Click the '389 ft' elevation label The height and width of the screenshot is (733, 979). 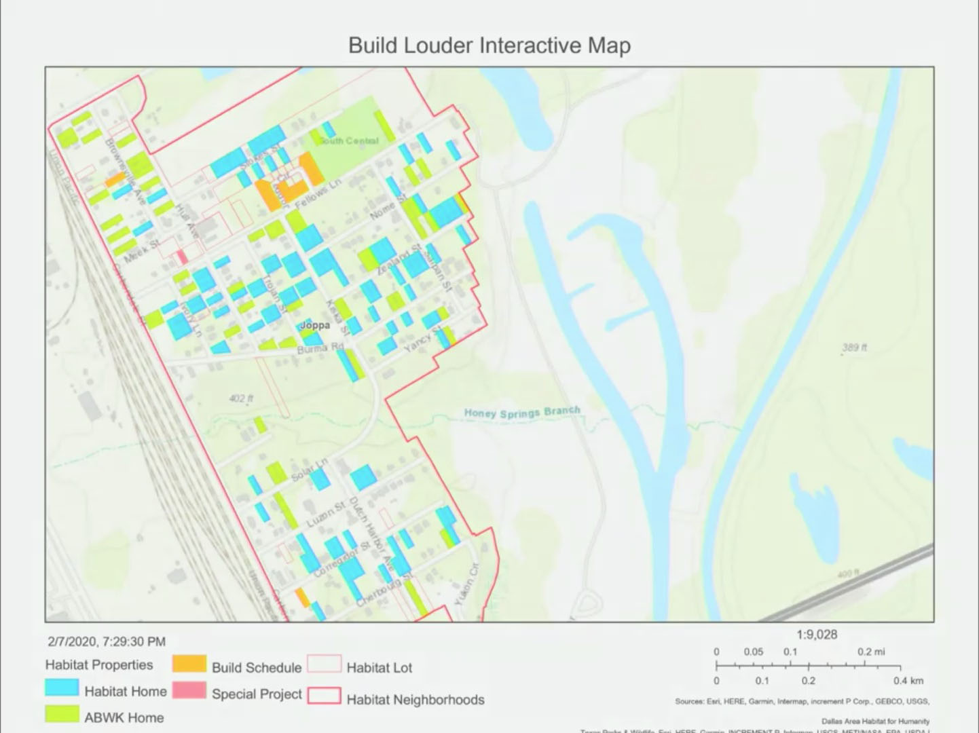(x=855, y=347)
